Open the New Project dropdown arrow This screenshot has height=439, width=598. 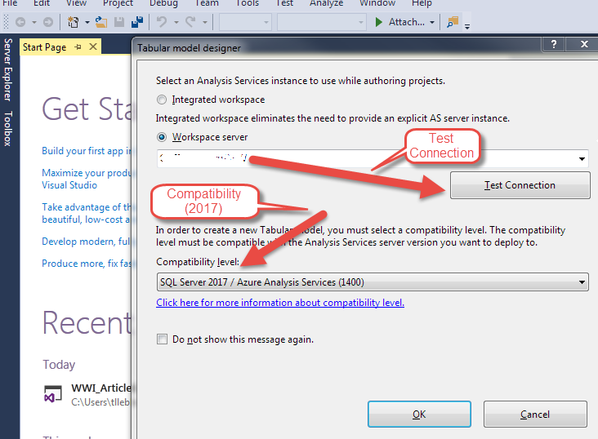click(87, 23)
